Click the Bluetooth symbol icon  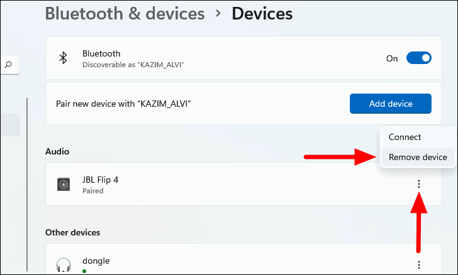(x=63, y=58)
